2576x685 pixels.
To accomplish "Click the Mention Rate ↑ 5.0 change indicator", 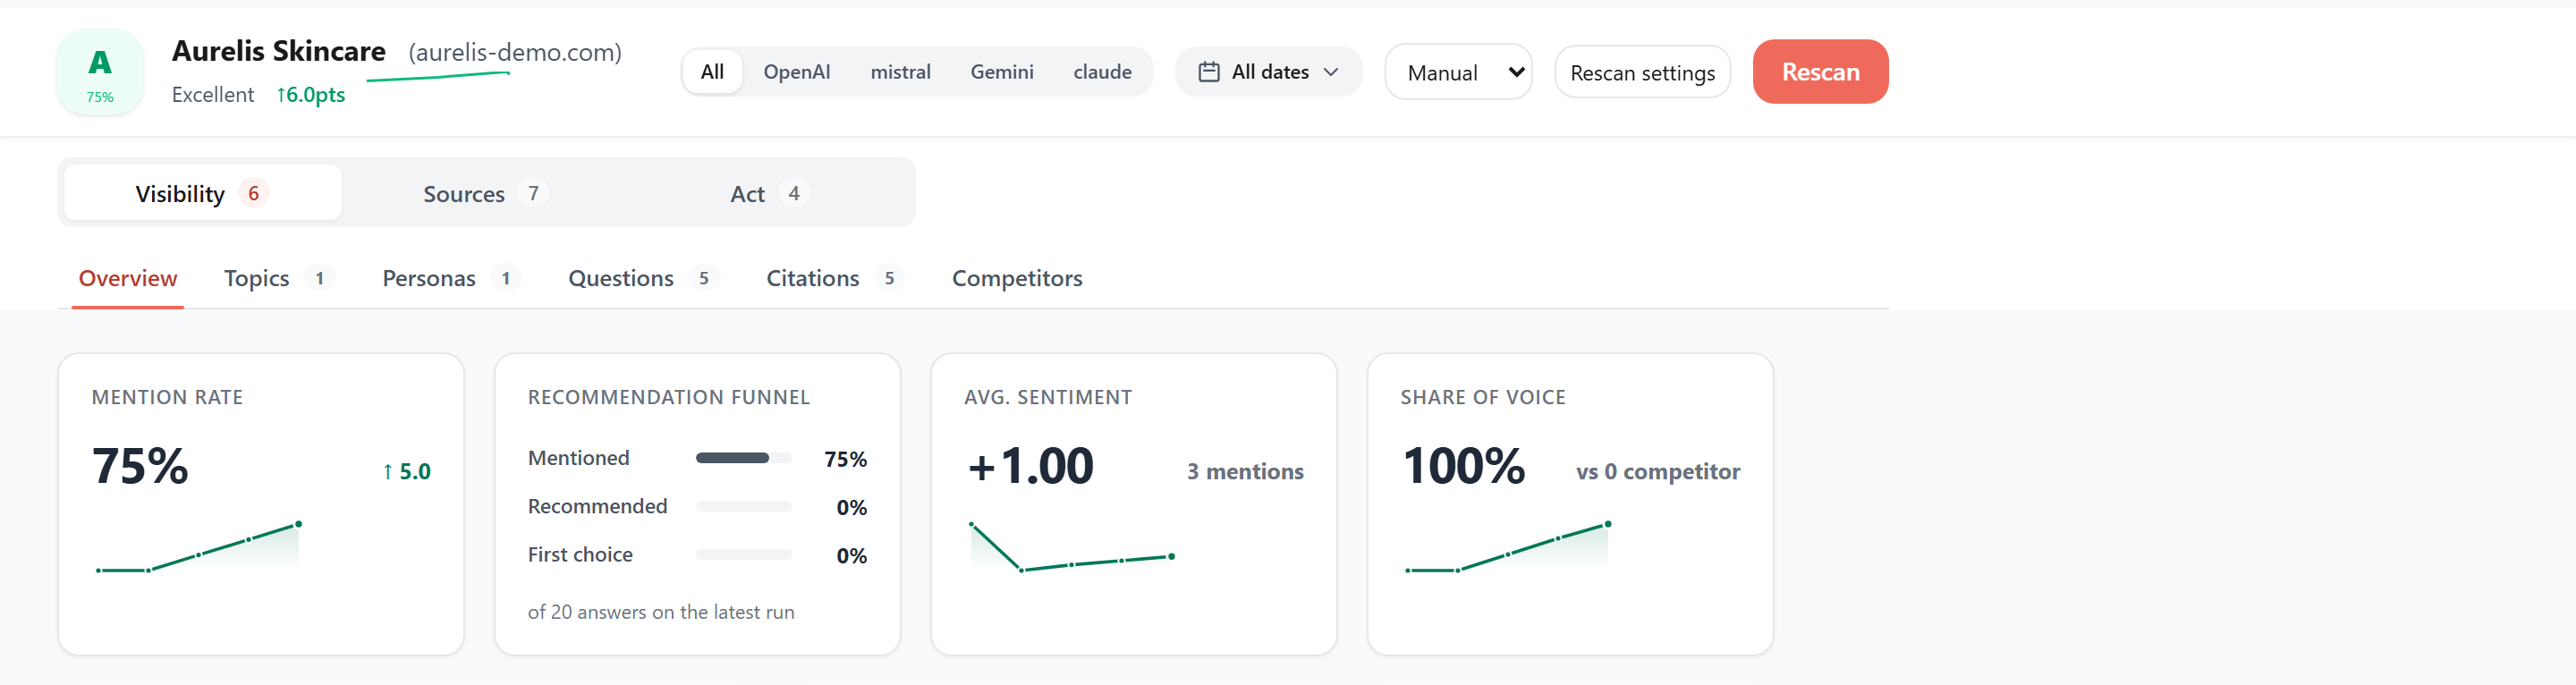I will click(x=406, y=471).
